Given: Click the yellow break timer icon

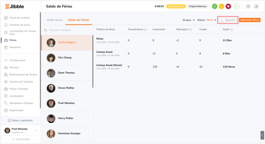Looking at the screenshot, I should (222, 6).
